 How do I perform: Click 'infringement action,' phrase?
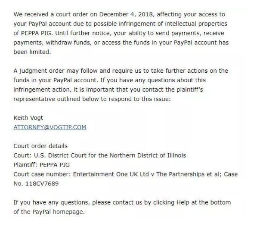[43, 90]
